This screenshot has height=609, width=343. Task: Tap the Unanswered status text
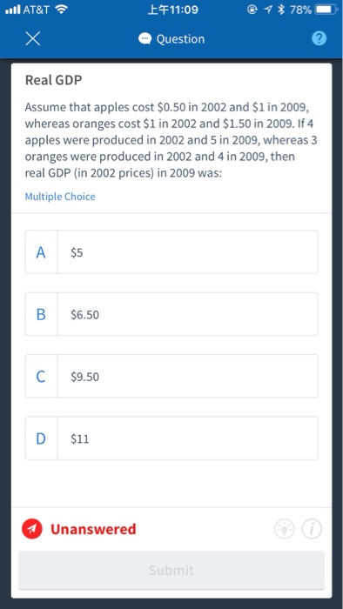click(x=93, y=529)
